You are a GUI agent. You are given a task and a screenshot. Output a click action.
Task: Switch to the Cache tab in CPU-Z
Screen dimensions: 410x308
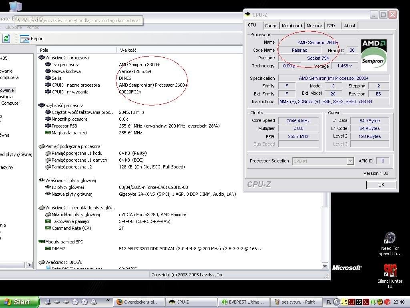click(271, 26)
